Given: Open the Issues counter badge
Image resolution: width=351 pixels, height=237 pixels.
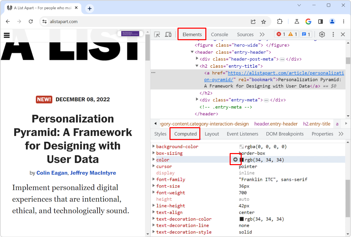Looking at the screenshot, I should 306,34.
